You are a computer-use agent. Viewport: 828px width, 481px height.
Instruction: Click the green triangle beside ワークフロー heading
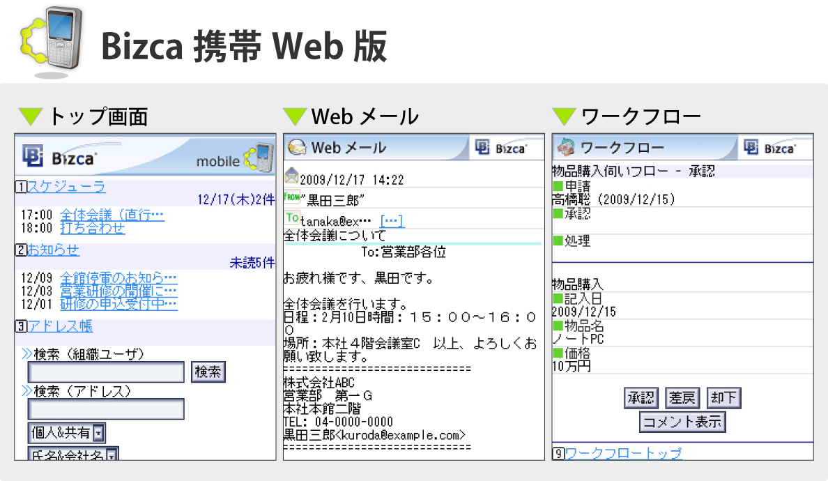564,116
